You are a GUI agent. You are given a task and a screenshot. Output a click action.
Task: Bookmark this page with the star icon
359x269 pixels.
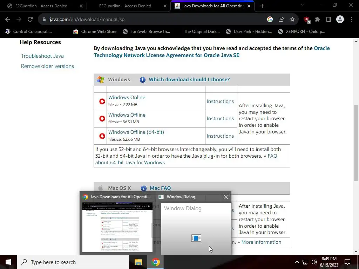[x=292, y=20]
